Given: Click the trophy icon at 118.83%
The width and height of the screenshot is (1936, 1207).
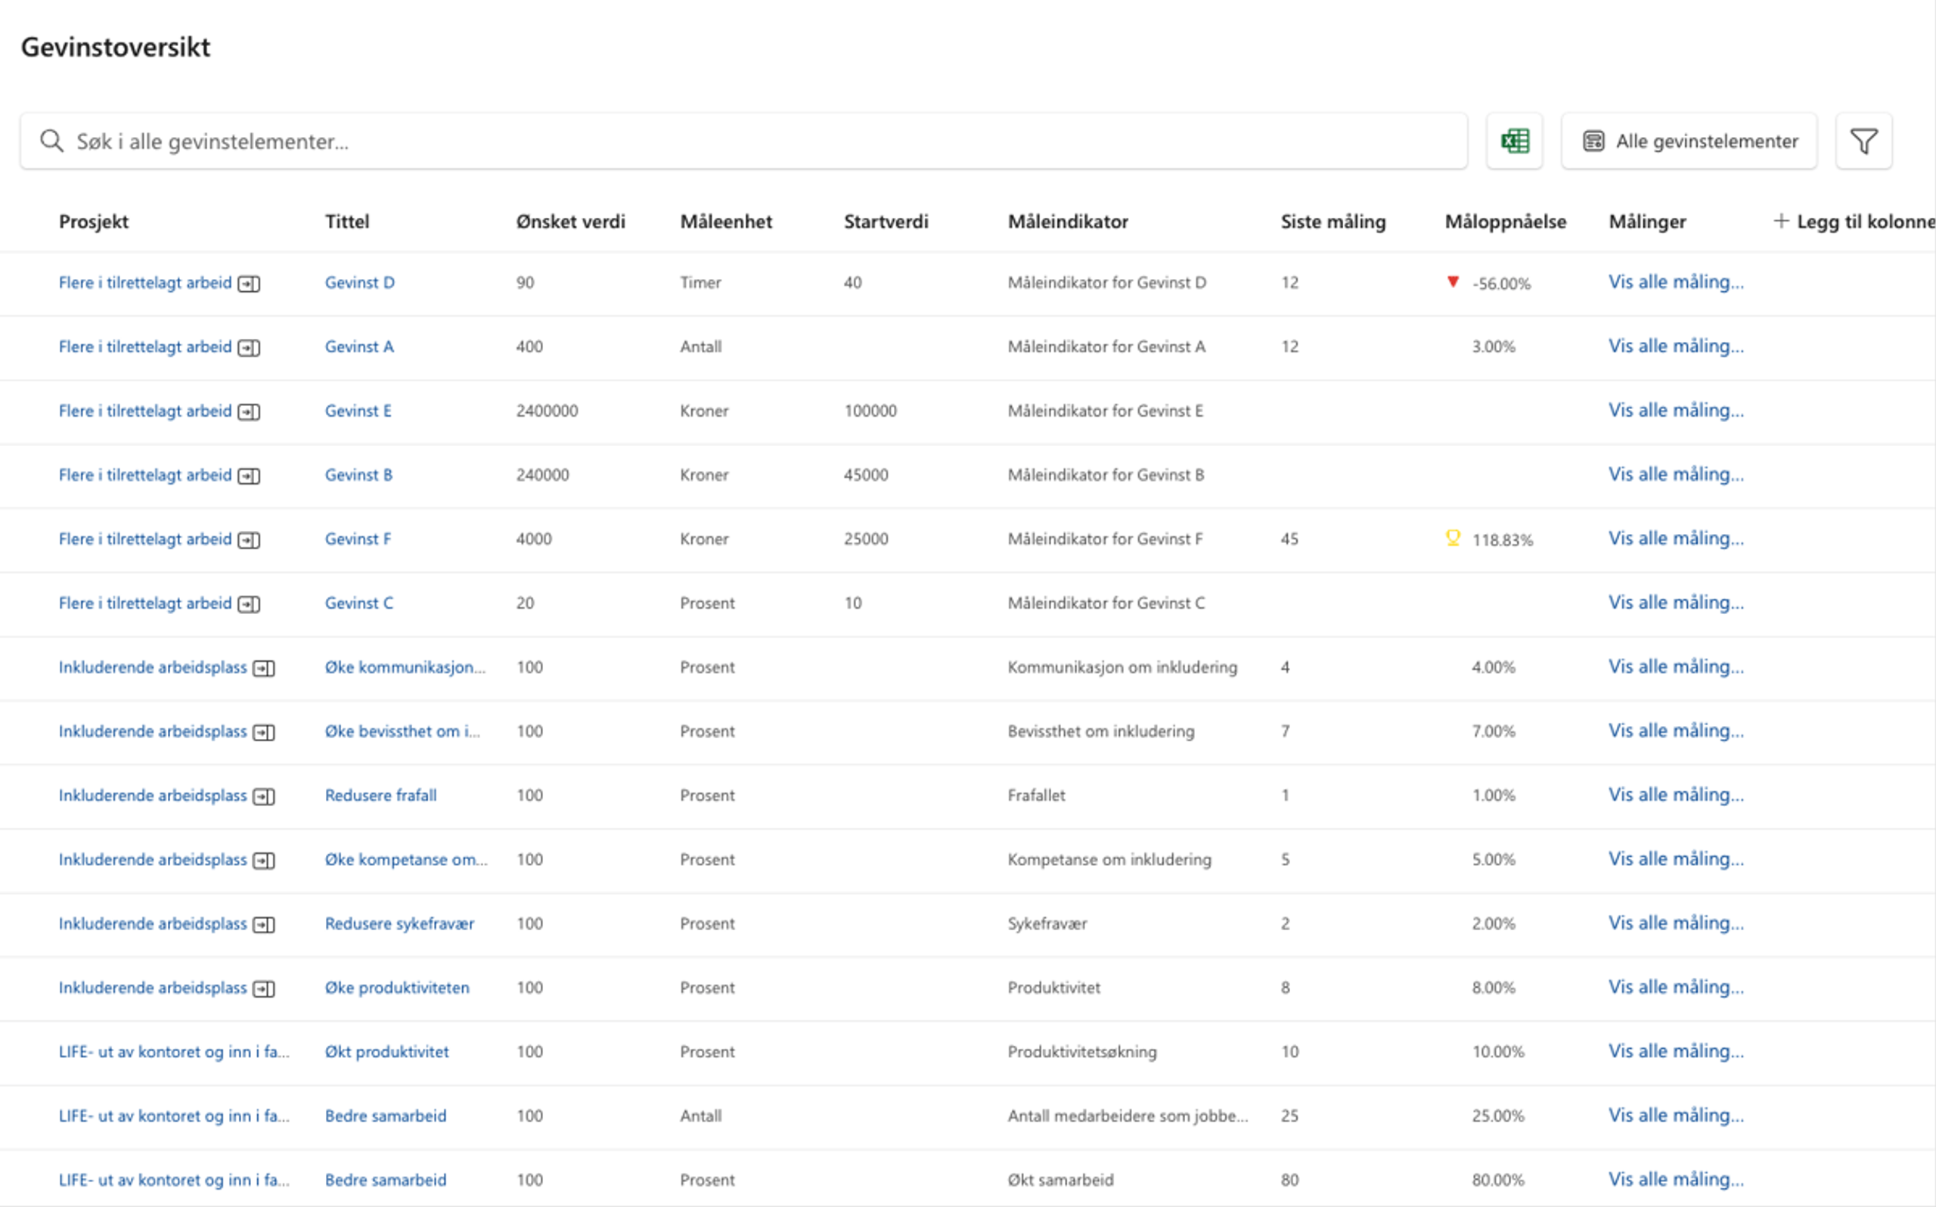Looking at the screenshot, I should pyautogui.click(x=1453, y=538).
